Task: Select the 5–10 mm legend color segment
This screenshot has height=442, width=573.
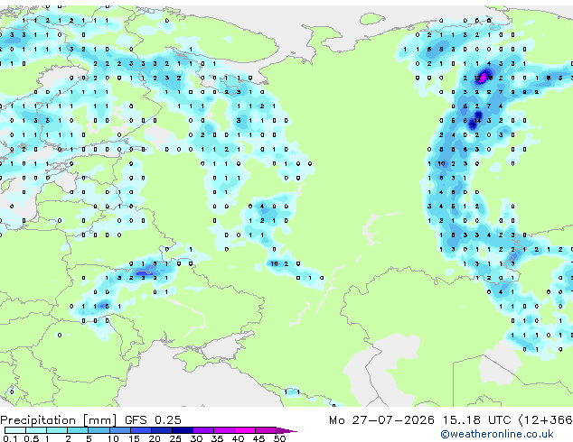Action: pyautogui.click(x=99, y=430)
